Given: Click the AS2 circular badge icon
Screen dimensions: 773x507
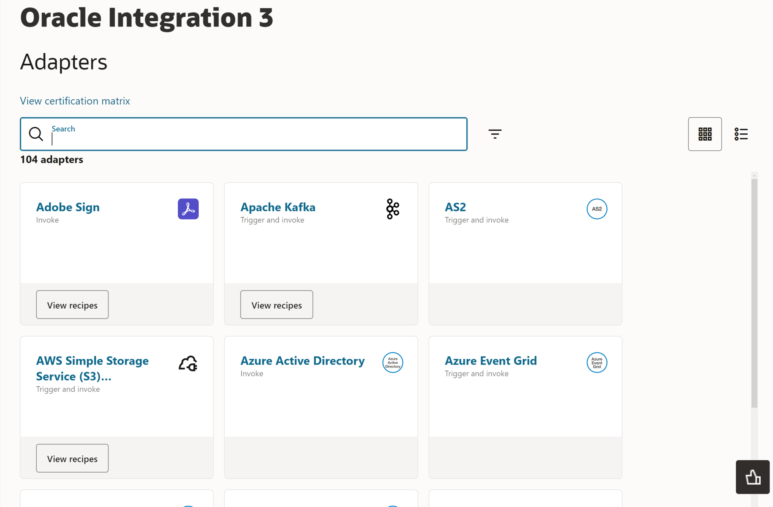Looking at the screenshot, I should pyautogui.click(x=597, y=209).
